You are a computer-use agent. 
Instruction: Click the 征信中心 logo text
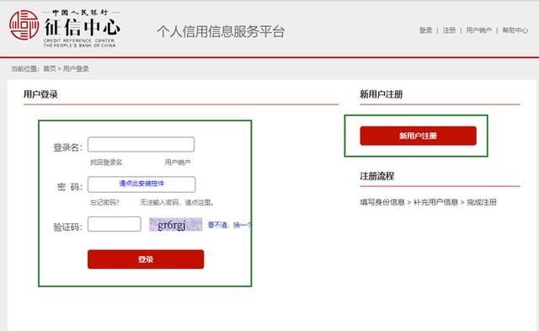pyautogui.click(x=83, y=28)
